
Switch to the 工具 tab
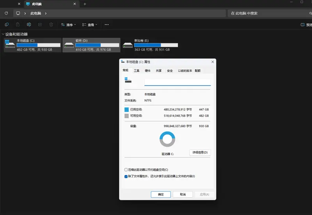136,71
